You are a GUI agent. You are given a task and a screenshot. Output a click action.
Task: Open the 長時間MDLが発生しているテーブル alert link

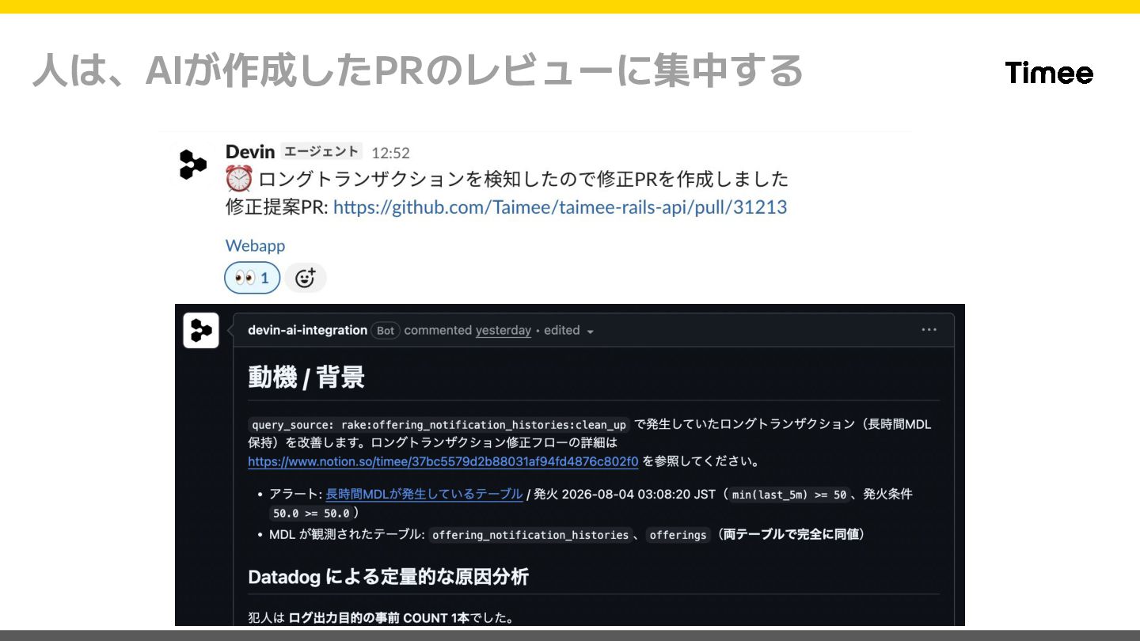(x=424, y=494)
